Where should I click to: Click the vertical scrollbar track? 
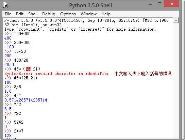pos(176,80)
